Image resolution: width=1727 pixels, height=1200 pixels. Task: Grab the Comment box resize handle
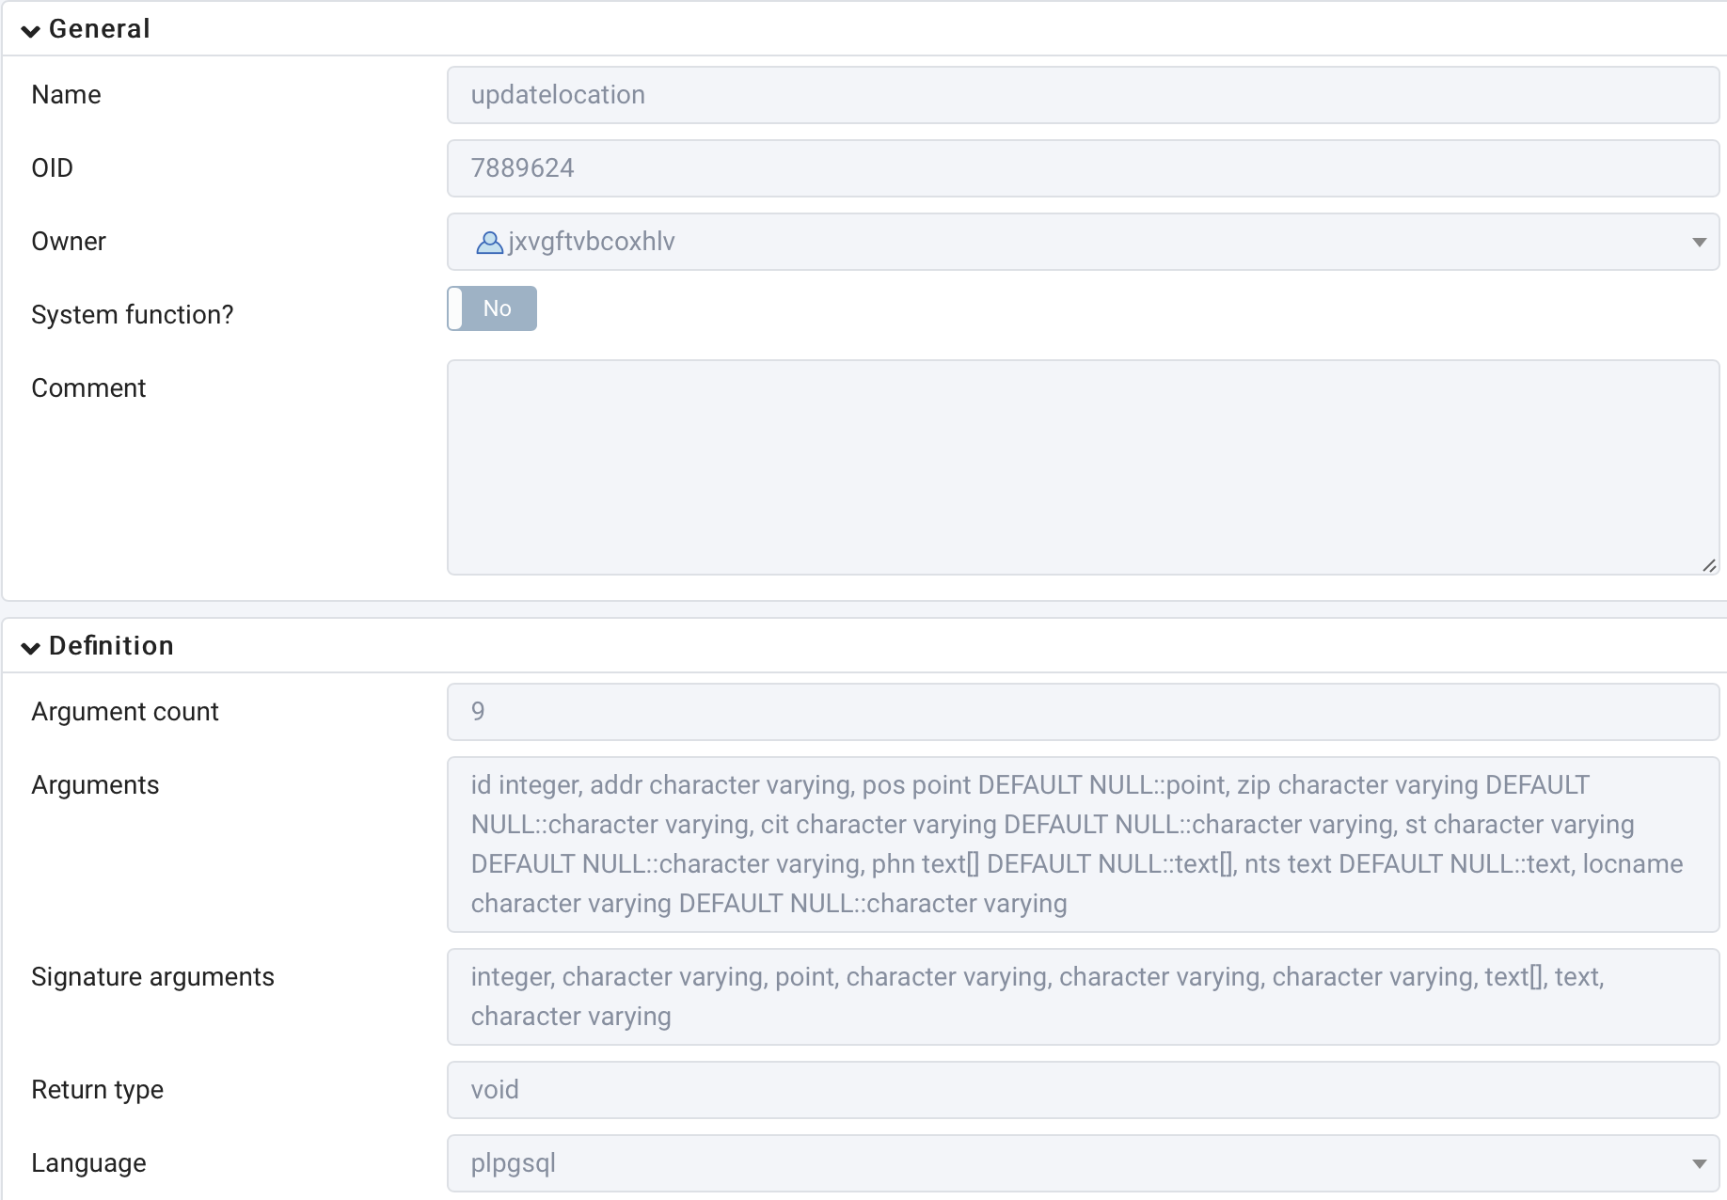click(x=1709, y=565)
